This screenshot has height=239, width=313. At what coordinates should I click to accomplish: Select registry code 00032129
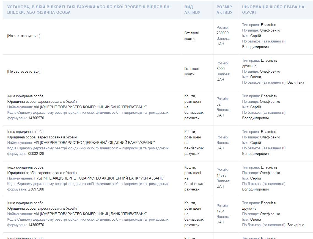tap(36, 153)
